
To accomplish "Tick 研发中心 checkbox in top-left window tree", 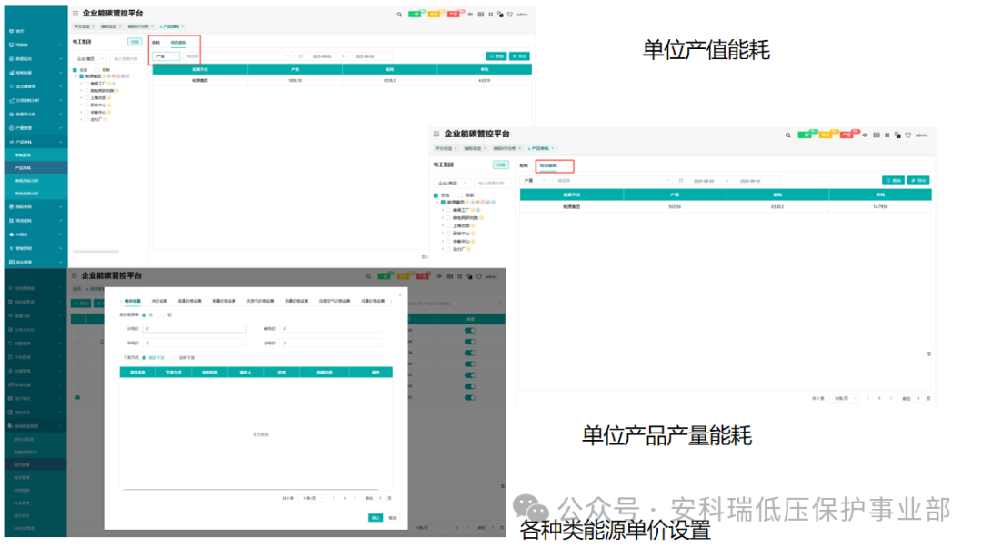I will [x=86, y=105].
